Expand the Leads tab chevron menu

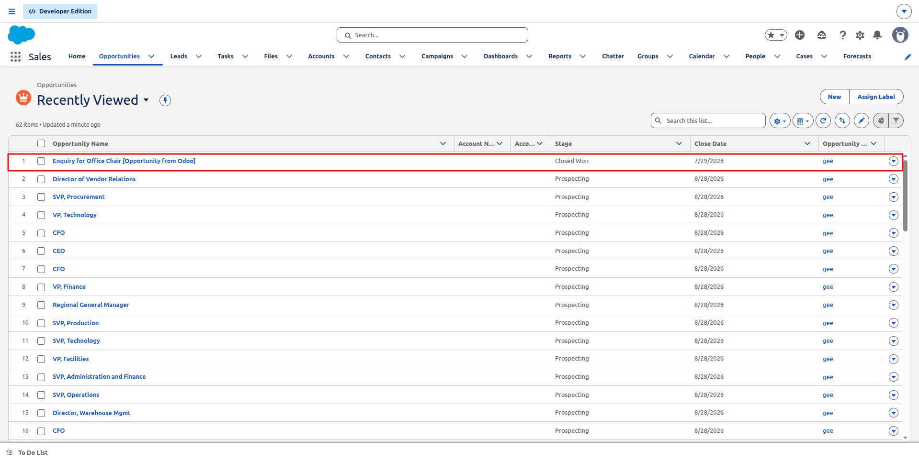pos(199,56)
